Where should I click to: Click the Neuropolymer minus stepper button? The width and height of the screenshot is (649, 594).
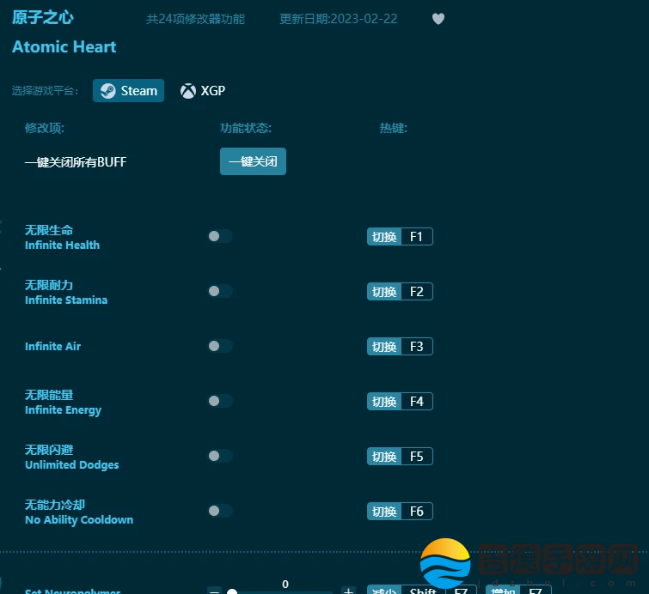point(214,591)
